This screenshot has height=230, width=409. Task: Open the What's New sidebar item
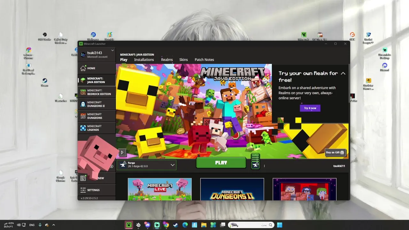coord(96,178)
